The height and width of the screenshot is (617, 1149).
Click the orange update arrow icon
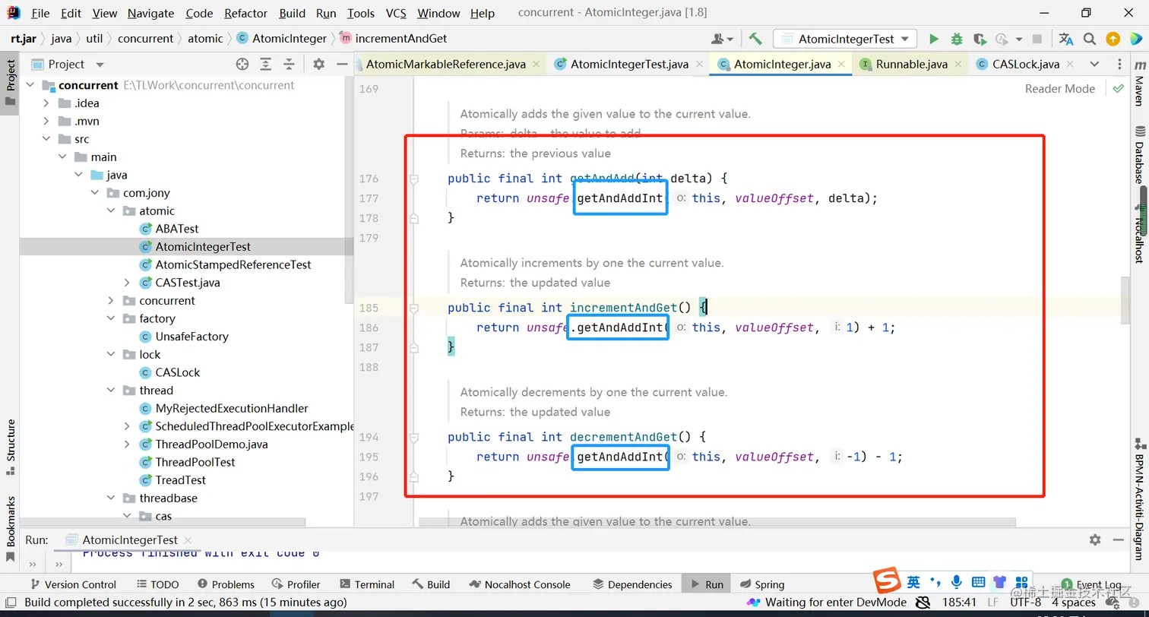tap(1113, 39)
